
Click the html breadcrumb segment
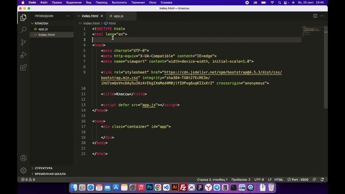coord(112,23)
